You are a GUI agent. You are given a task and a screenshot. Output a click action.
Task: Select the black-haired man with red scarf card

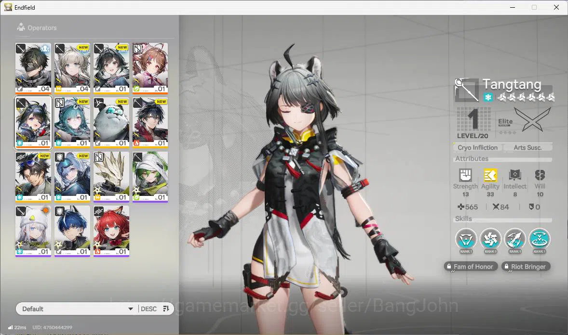150,122
